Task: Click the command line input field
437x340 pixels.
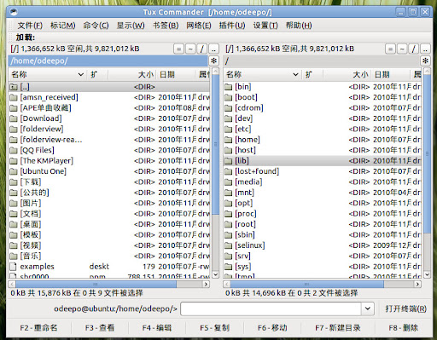Action: pyautogui.click(x=271, y=308)
